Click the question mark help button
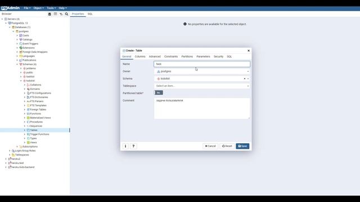 tap(133, 146)
